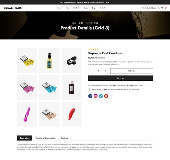Image resolution: width=170 pixels, height=160 pixels.
Task: Select the pink wand massager thumbnail
Action: [x=27, y=114]
